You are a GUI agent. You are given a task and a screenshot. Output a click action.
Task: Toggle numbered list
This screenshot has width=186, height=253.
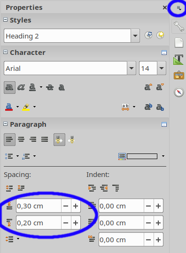[26, 156]
